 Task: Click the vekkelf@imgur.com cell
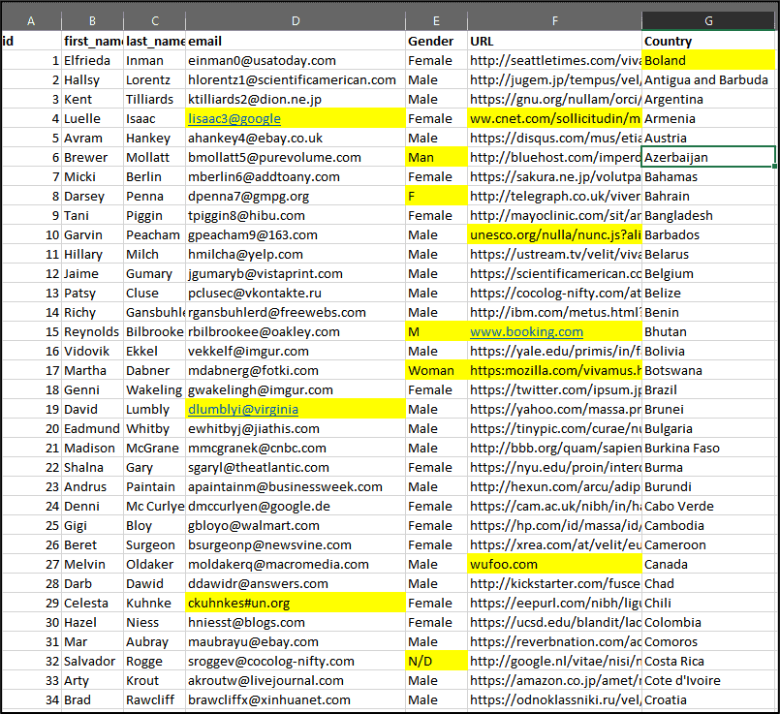point(296,352)
